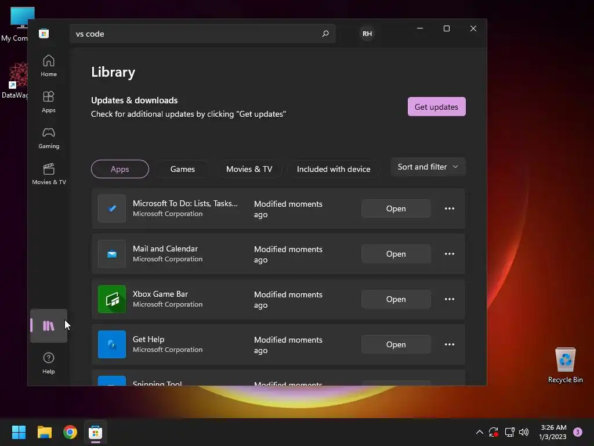
Task: Open Mail and Calendar app
Action: click(396, 254)
